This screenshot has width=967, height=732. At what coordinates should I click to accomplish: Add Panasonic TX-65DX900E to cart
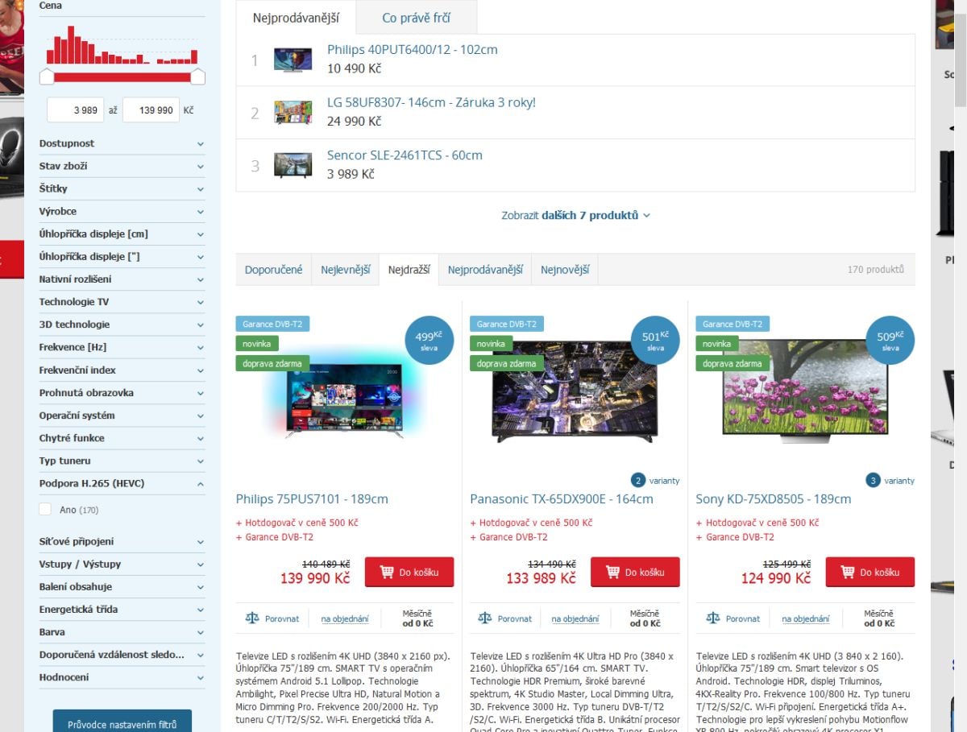coord(635,572)
